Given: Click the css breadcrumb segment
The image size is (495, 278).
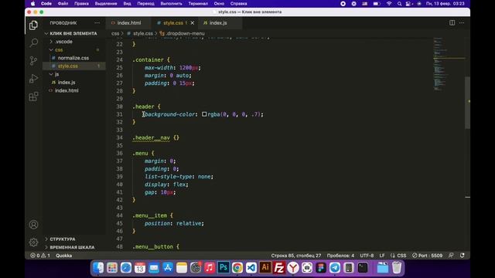Looking at the screenshot, I should (x=115, y=33).
